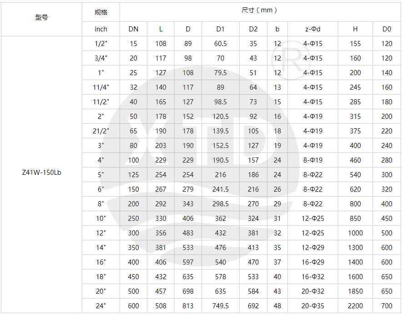Screen dimensions: 402x316
Task: Click the z-Φd column header
Action: click(312, 29)
